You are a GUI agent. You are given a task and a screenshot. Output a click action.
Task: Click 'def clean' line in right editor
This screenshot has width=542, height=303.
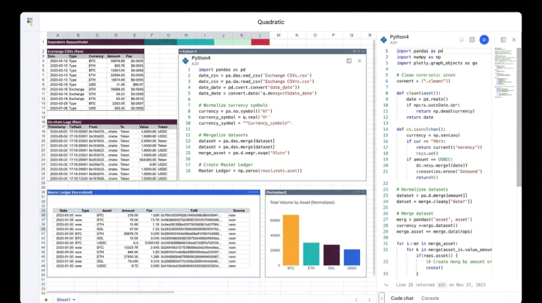coord(418,93)
